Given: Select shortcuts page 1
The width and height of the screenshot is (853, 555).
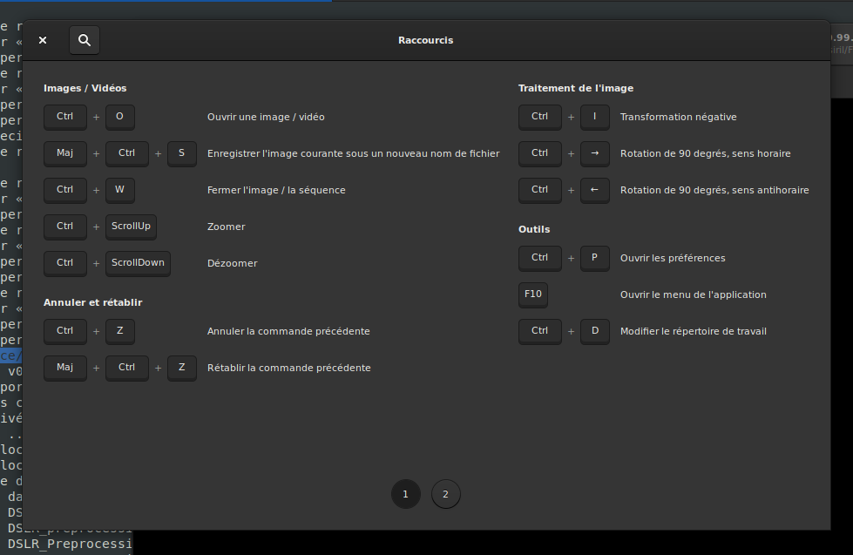Looking at the screenshot, I should [405, 494].
